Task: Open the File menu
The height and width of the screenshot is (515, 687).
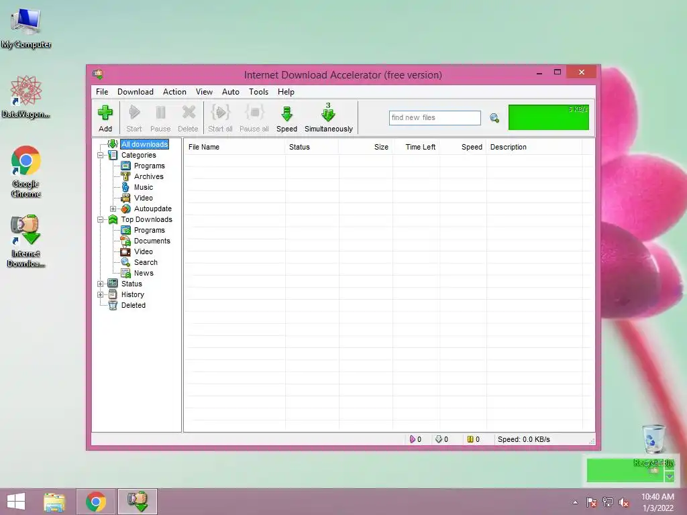Action: [x=102, y=92]
